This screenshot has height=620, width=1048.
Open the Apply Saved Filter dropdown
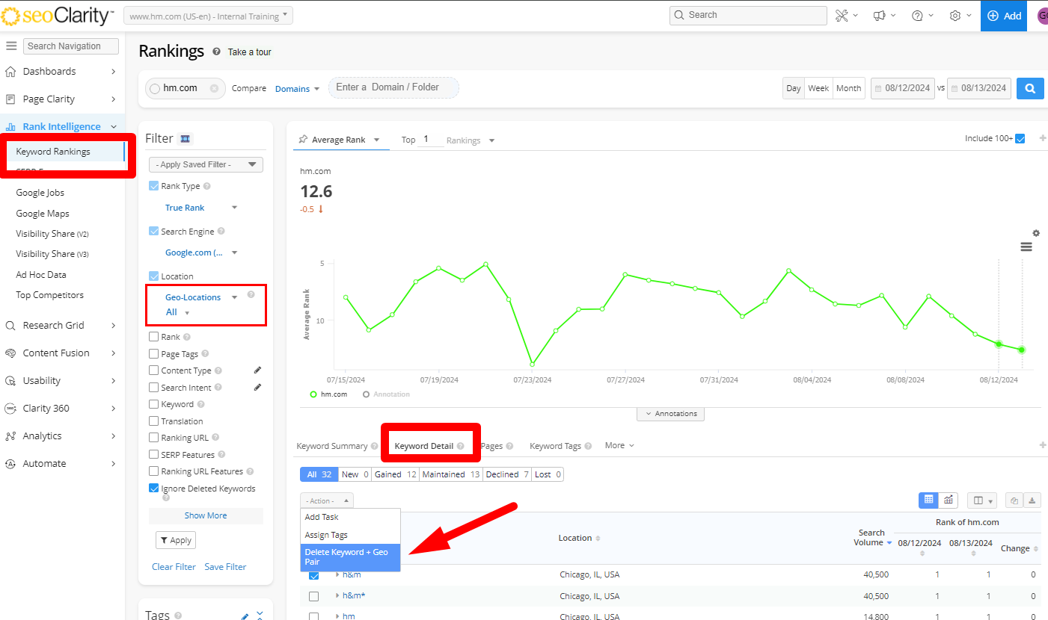click(206, 164)
